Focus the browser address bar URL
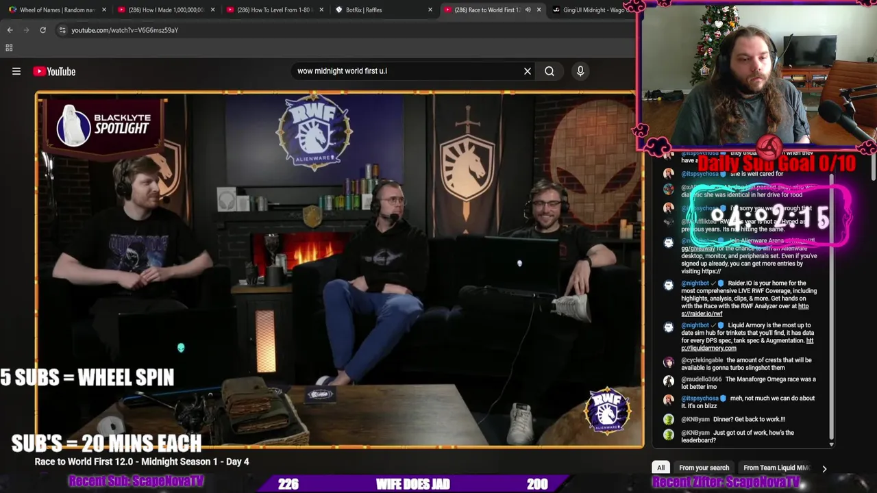Screen dimensions: 877x493 pyautogui.click(x=125, y=30)
